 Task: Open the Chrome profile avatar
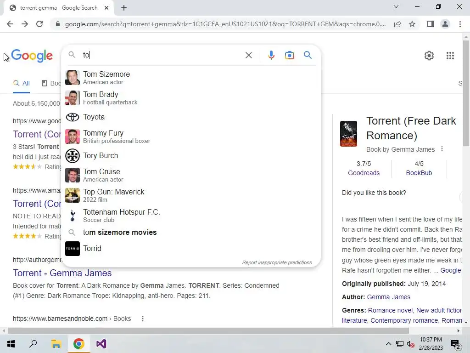(445, 24)
